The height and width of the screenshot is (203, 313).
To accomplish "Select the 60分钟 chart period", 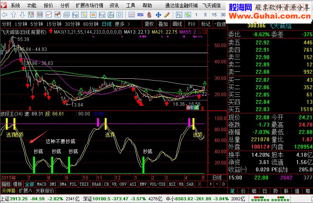I will (x=91, y=24).
